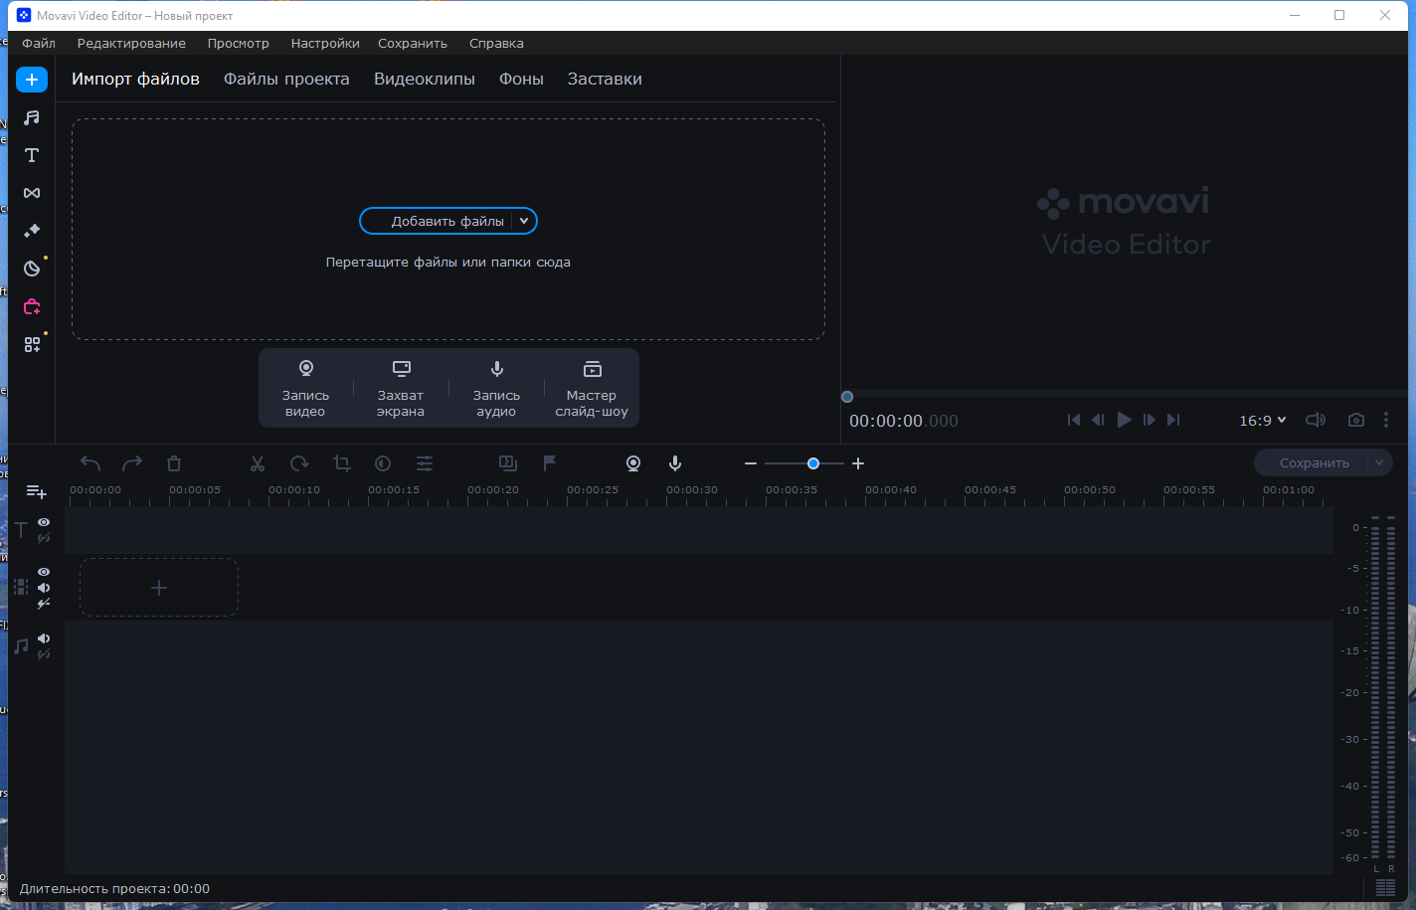Toggle video track unlink icon
Viewport: 1416px width, 910px height.
tap(44, 604)
